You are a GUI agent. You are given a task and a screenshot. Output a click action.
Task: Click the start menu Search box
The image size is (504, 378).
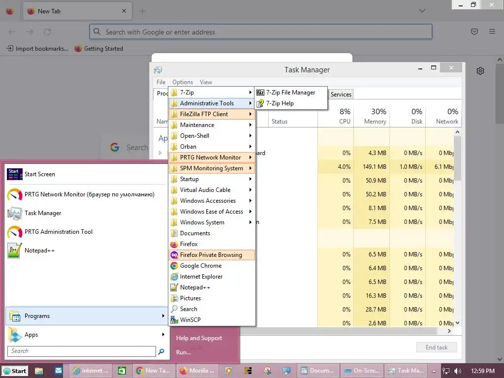tap(82, 351)
